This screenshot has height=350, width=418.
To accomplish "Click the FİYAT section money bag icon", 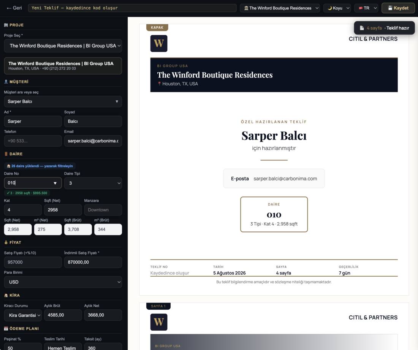I will (x=6, y=242).
